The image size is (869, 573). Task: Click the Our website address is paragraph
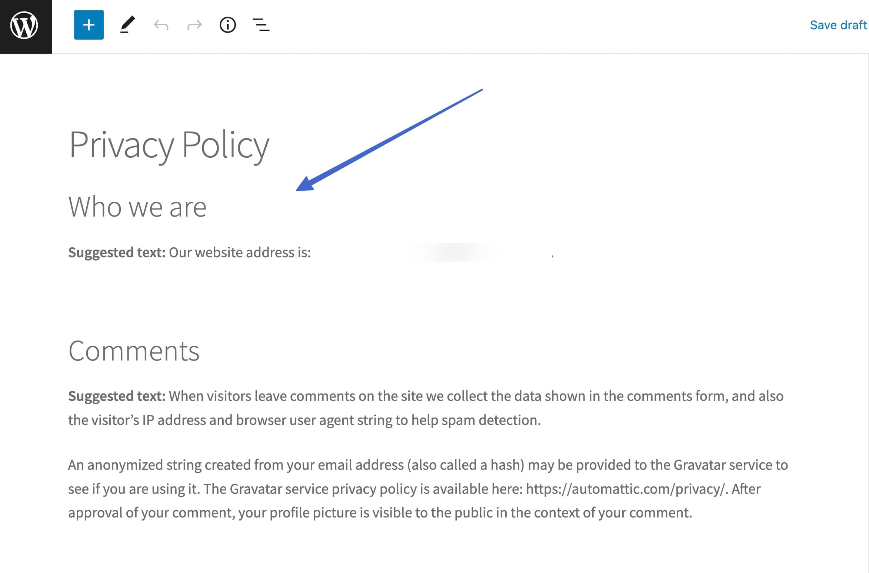(x=239, y=253)
